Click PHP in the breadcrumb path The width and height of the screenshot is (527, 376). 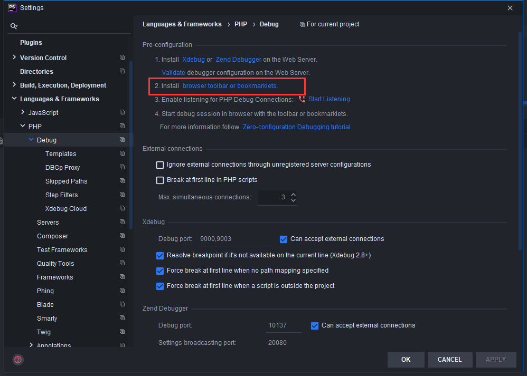(241, 24)
